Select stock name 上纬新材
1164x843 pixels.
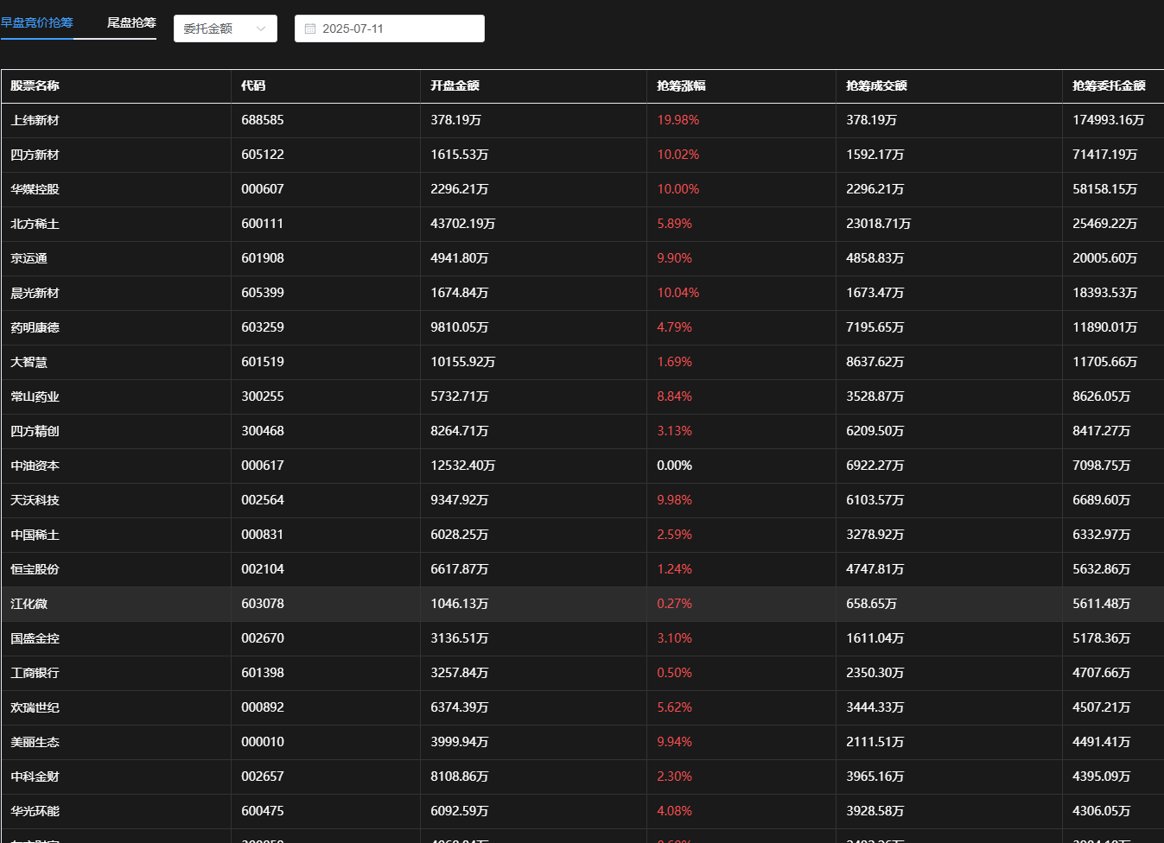35,120
